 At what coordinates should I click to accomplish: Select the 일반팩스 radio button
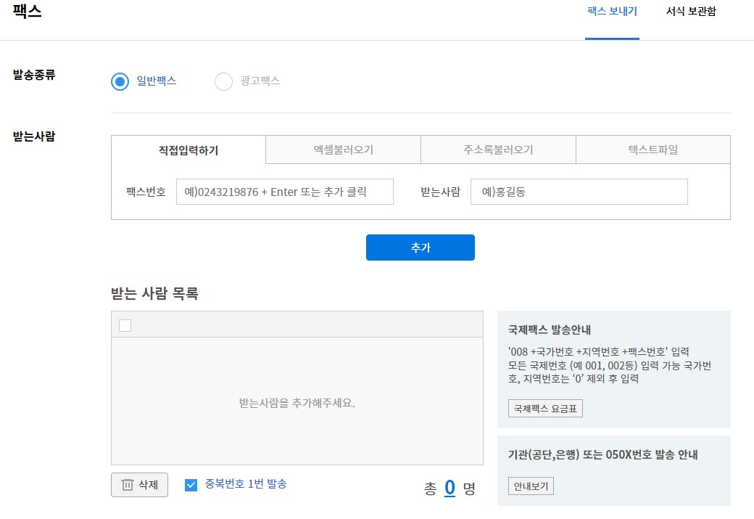tap(120, 81)
